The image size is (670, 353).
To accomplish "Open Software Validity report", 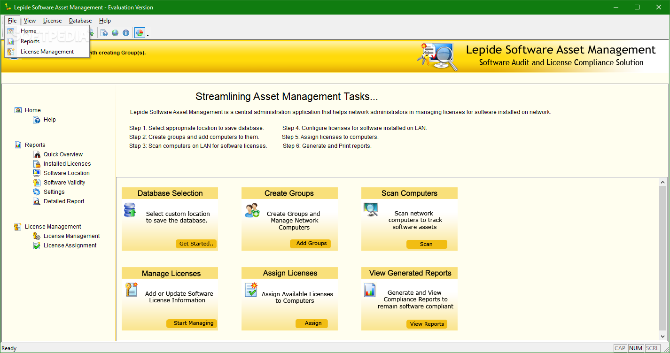I will [64, 183].
